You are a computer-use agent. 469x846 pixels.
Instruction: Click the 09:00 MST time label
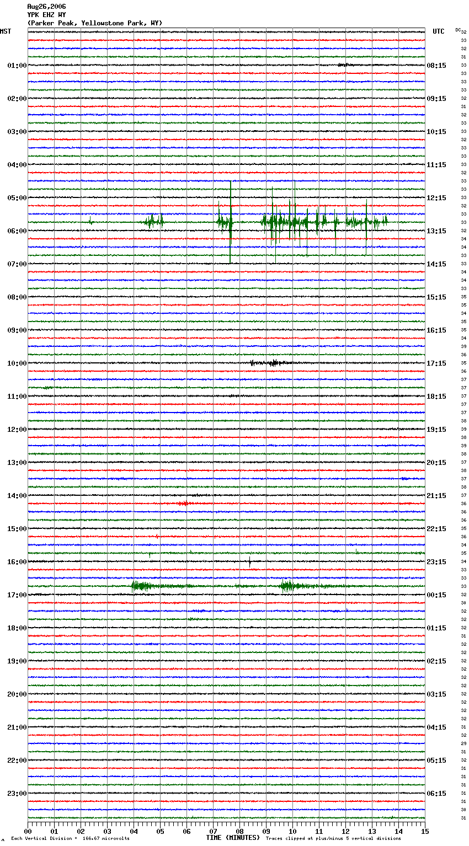click(x=17, y=330)
